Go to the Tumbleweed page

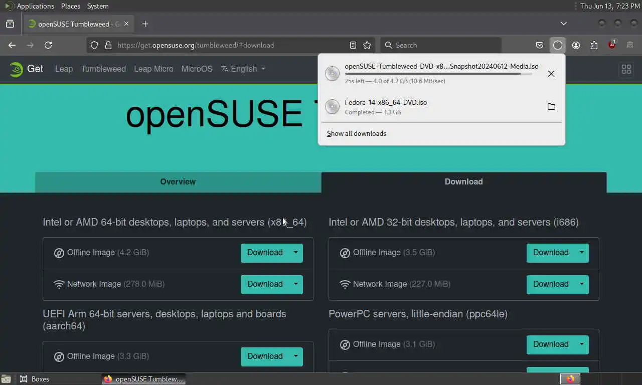[x=103, y=69]
